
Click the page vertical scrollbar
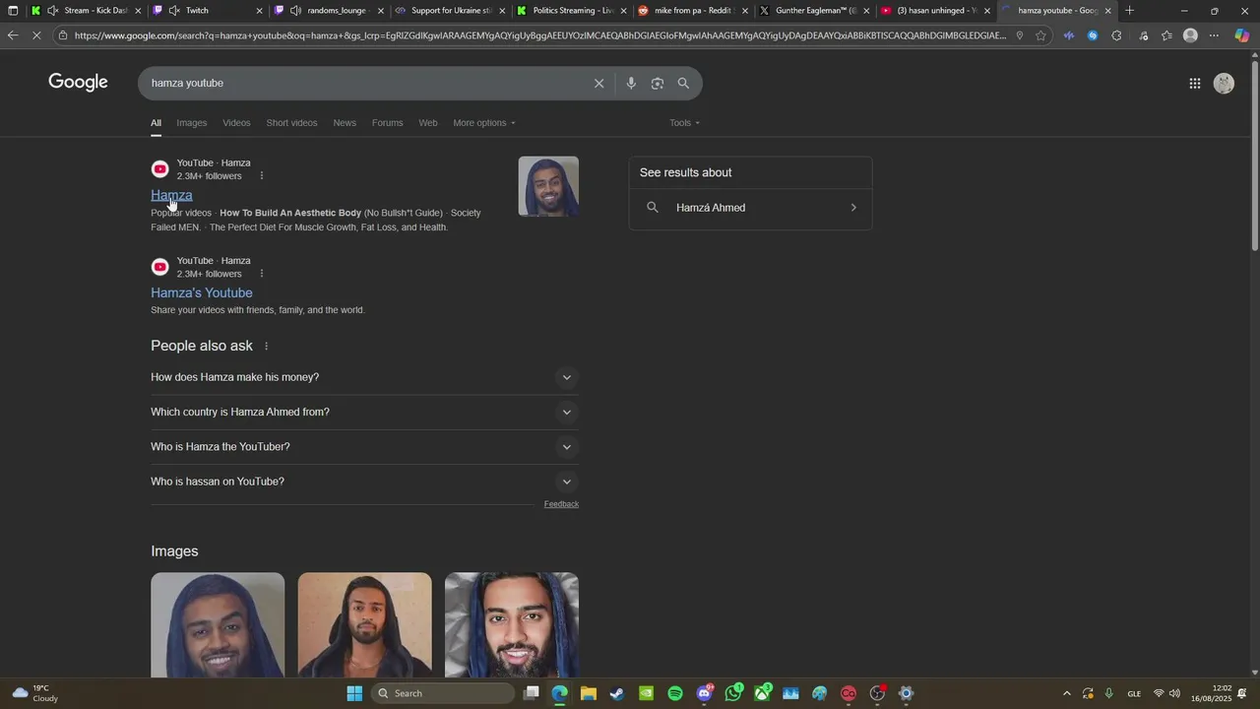(1254, 156)
